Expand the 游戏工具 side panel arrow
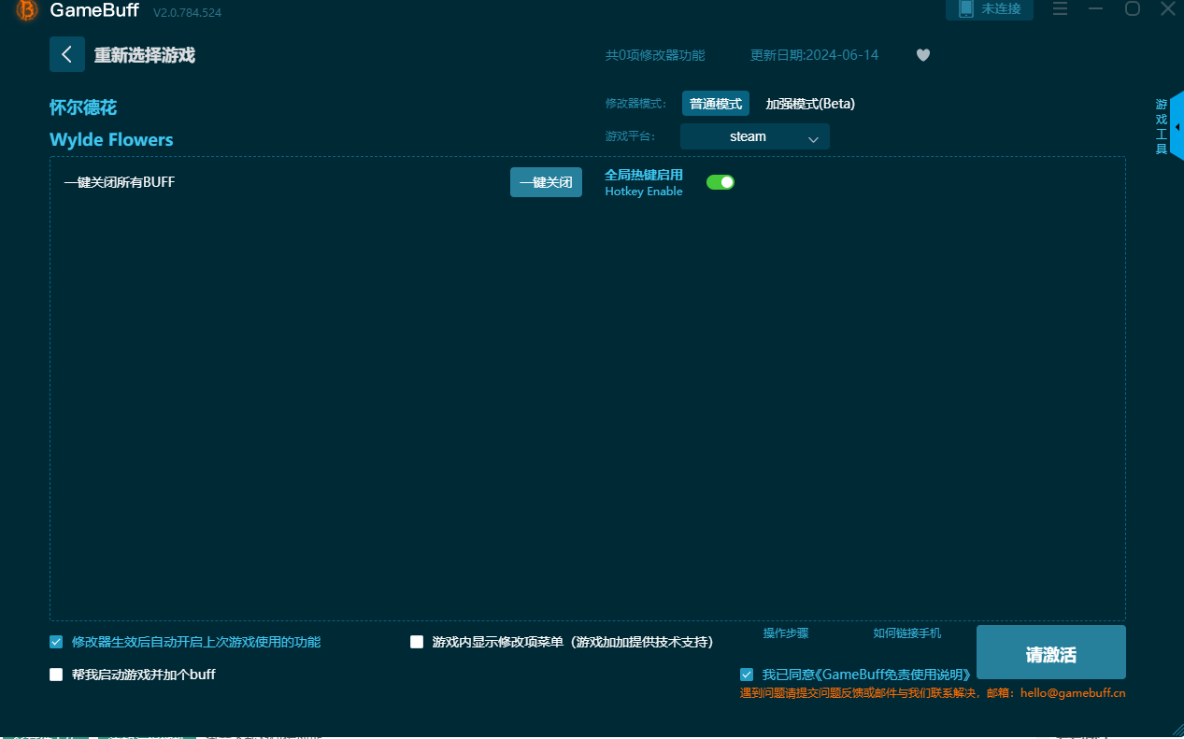This screenshot has width=1184, height=739. tap(1177, 126)
